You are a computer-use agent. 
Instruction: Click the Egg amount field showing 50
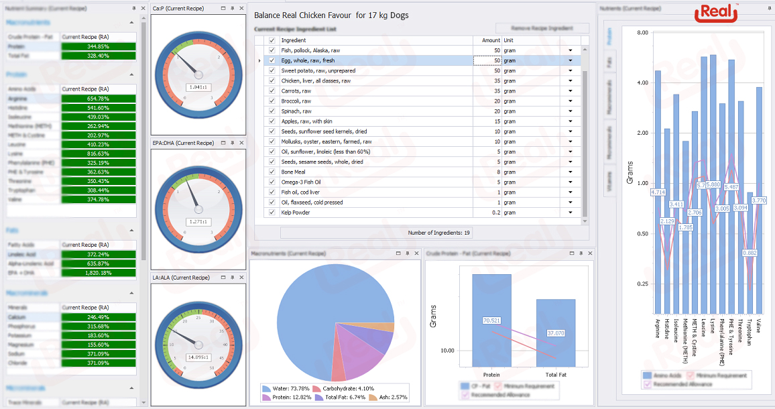pyautogui.click(x=487, y=60)
